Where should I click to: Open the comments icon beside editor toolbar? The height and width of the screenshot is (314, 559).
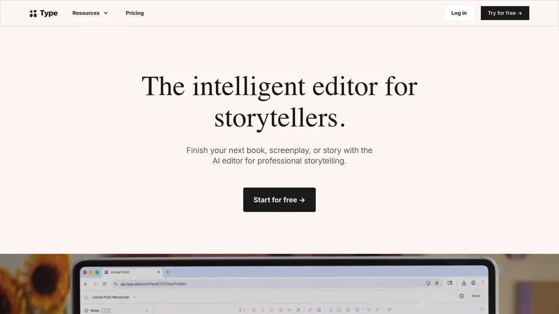(482, 309)
